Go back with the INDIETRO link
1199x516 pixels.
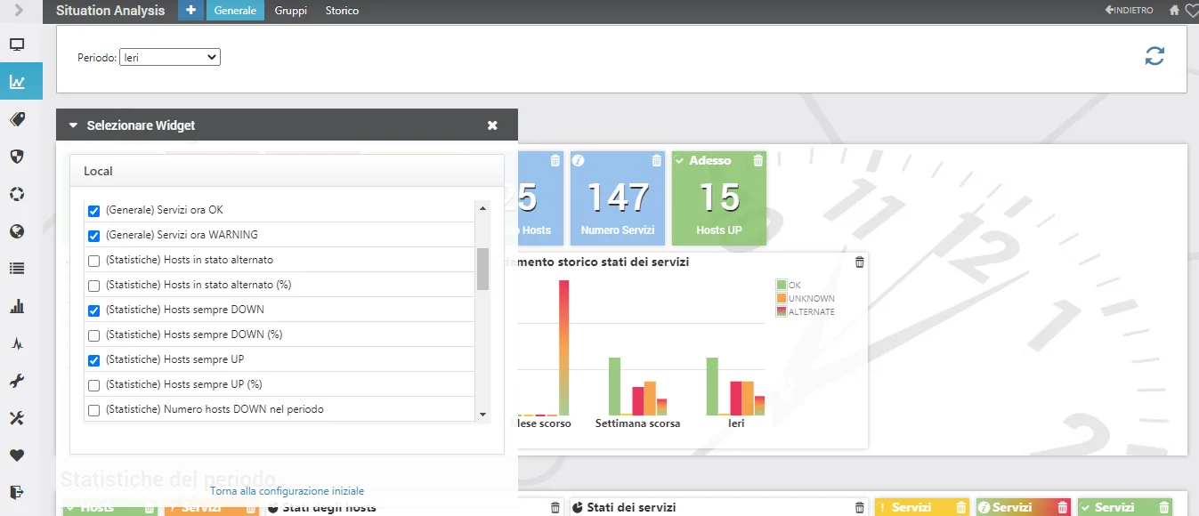click(x=1130, y=11)
